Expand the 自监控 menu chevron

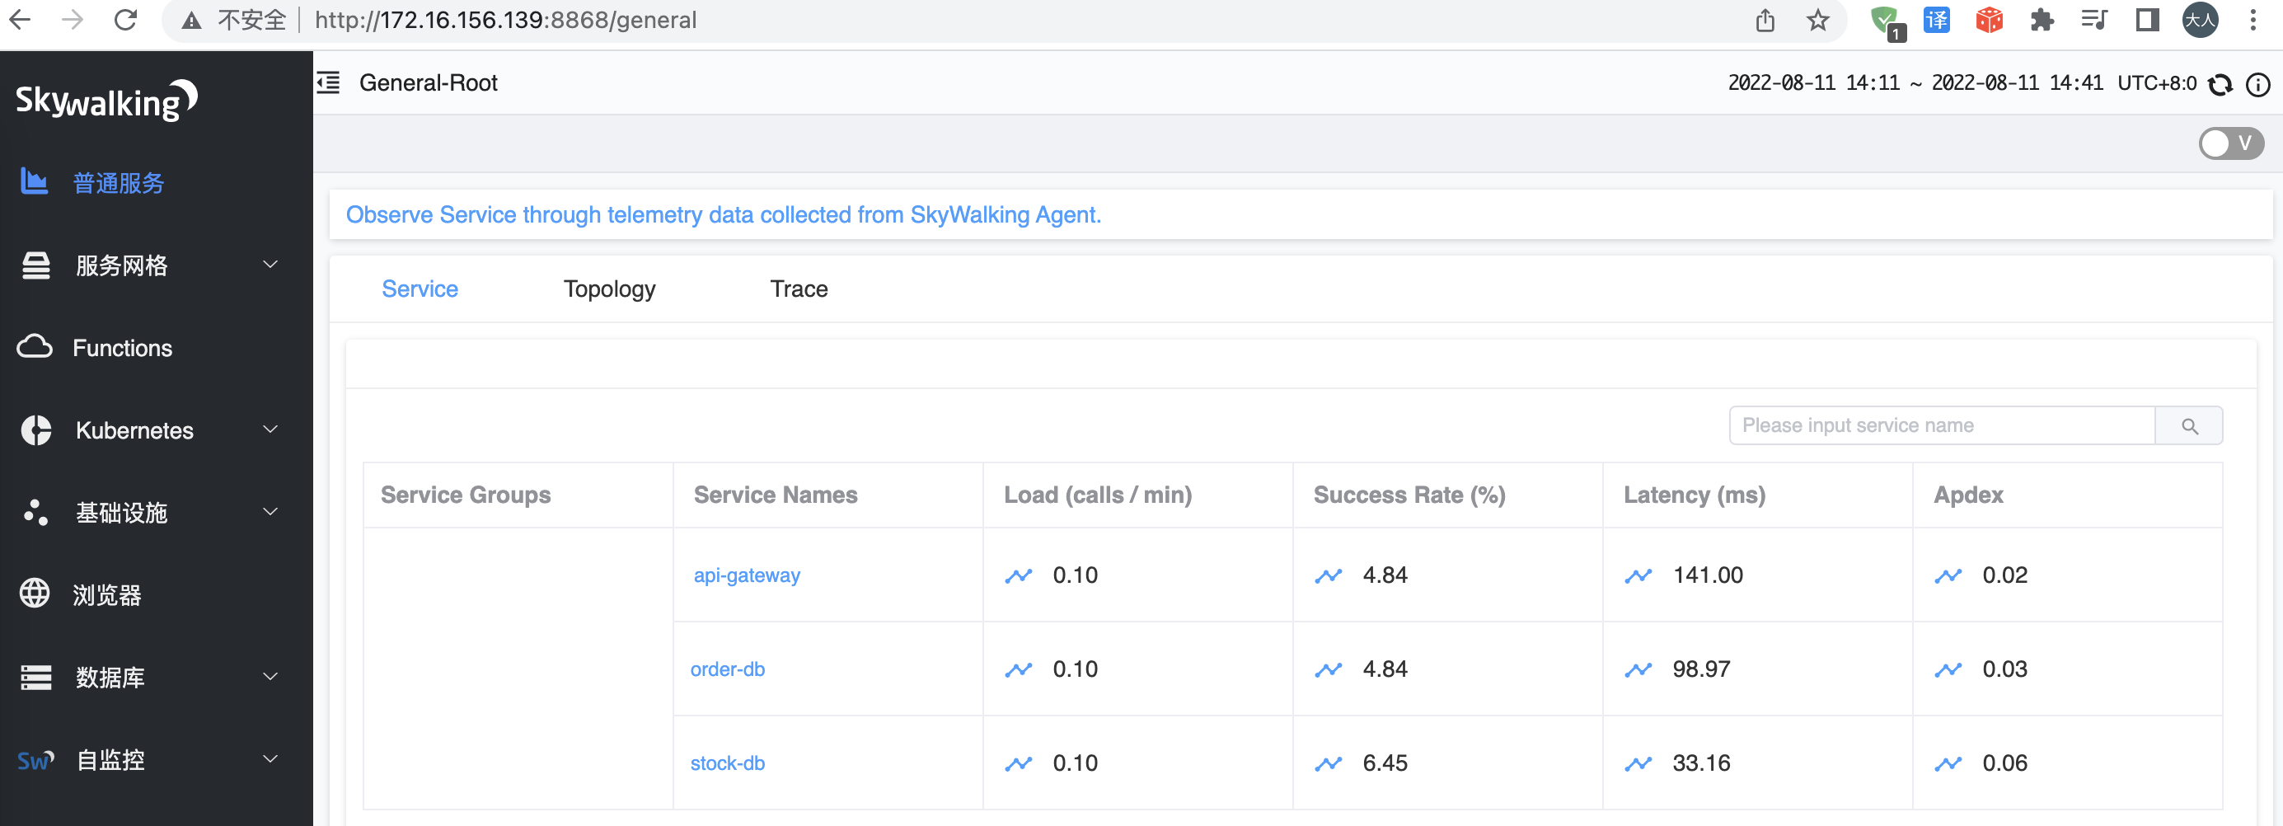tap(270, 758)
